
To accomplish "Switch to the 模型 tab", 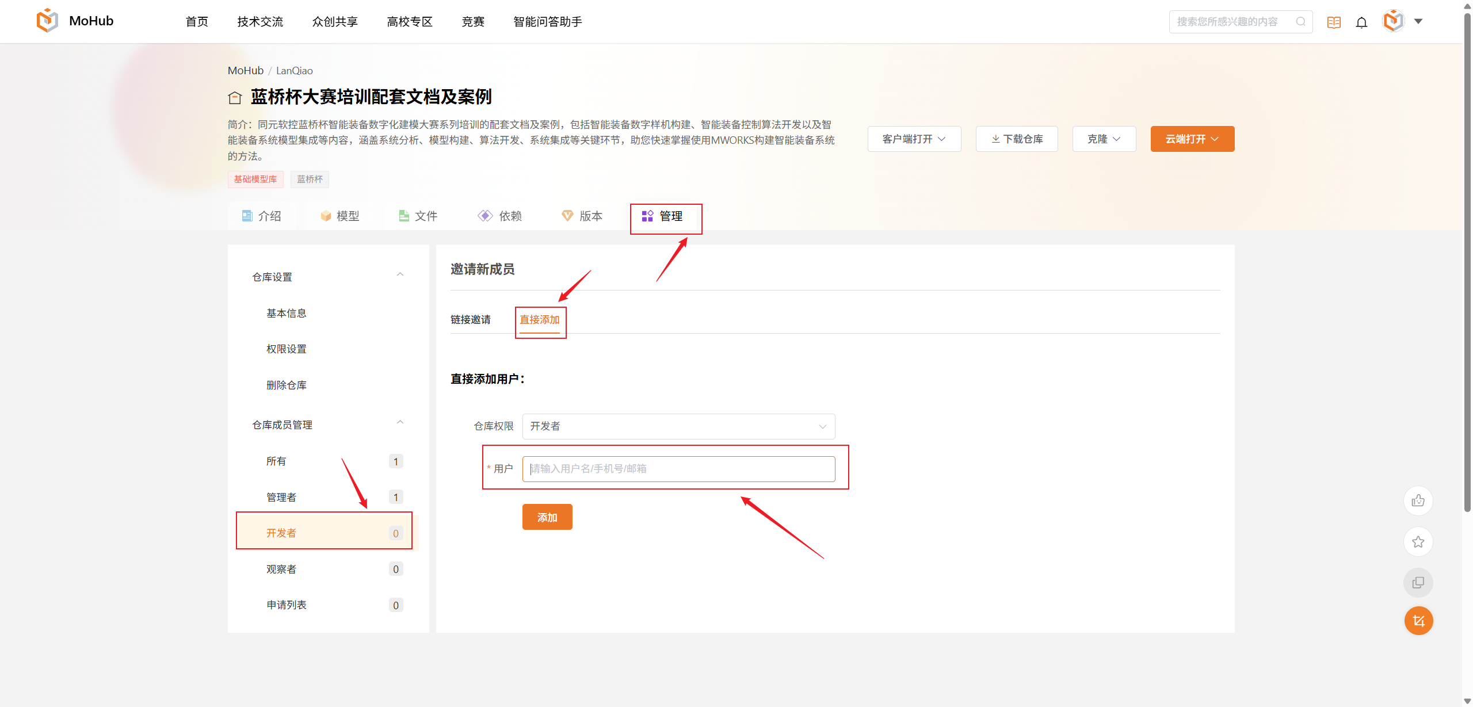I will tap(340, 216).
